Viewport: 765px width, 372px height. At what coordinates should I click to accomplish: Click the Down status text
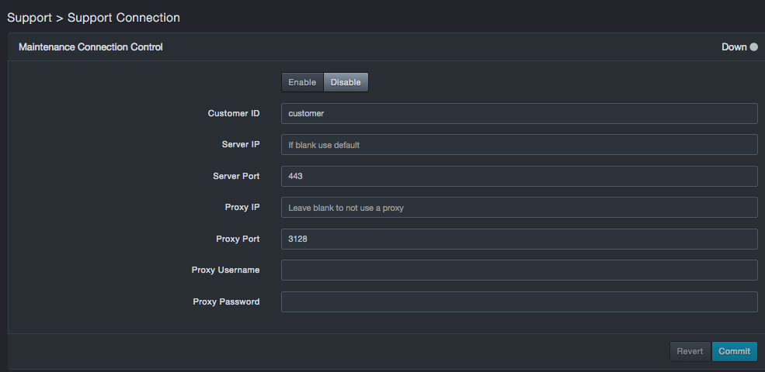click(733, 47)
